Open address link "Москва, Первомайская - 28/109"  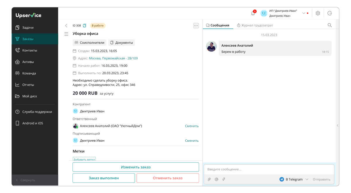113,58
